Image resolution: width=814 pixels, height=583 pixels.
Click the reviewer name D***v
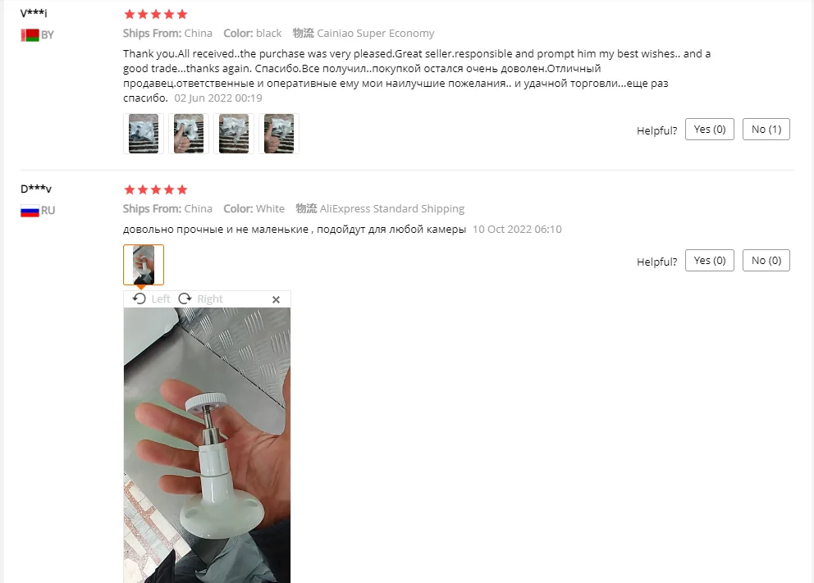[36, 189]
